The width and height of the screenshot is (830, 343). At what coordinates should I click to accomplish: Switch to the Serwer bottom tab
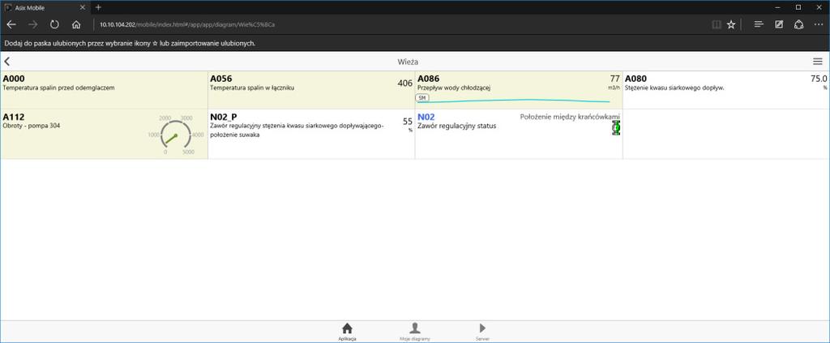482,332
